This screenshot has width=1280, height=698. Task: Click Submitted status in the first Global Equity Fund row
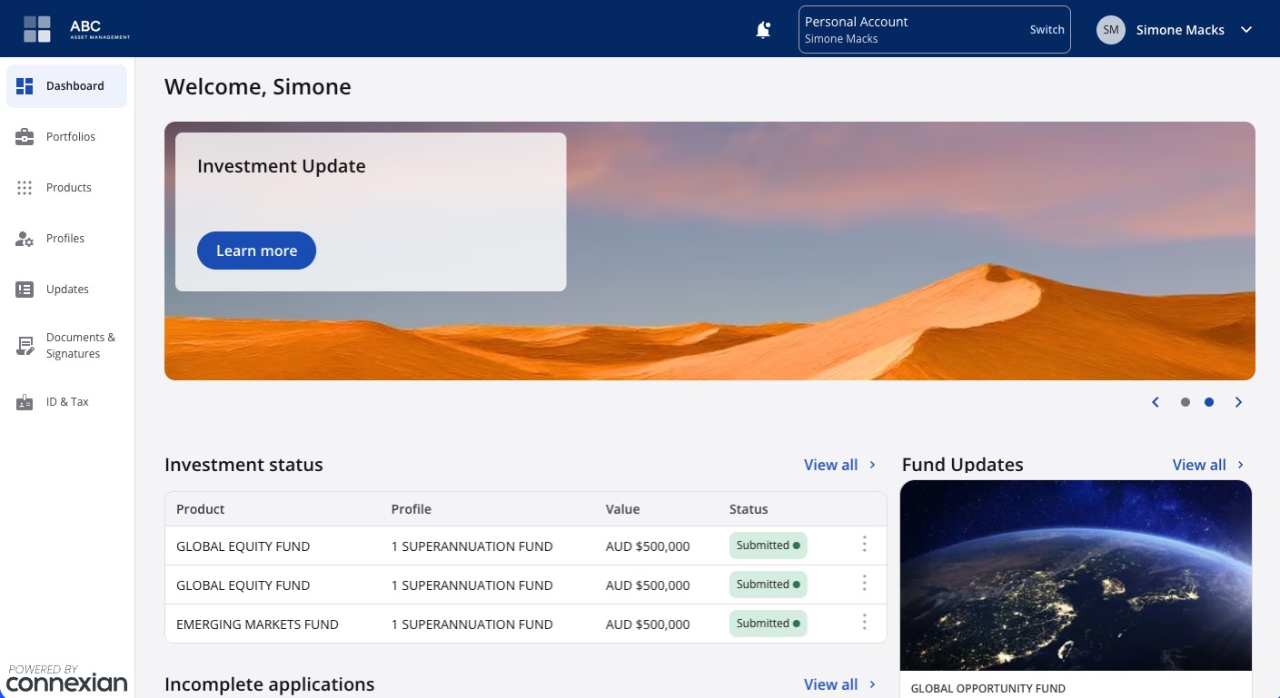768,546
